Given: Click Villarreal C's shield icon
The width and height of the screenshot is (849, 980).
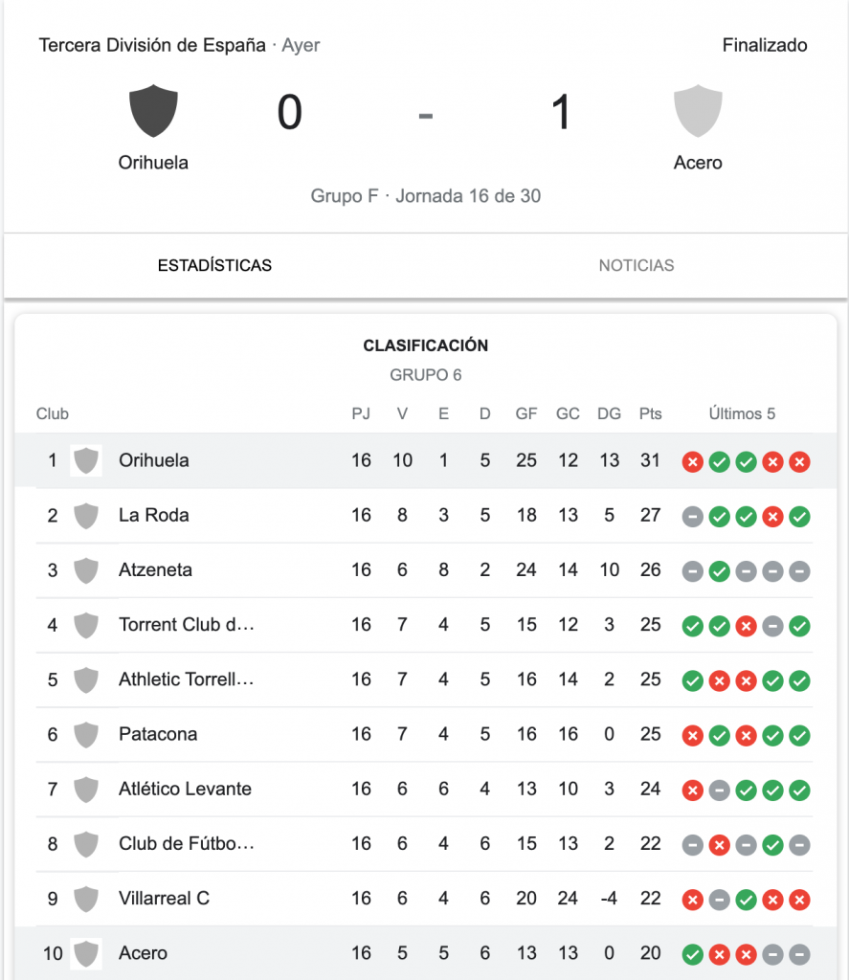Looking at the screenshot, I should [86, 900].
